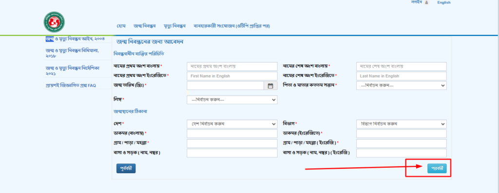Click the বাসা ও সড়ক Bangla field
This screenshot has height=193, width=499.
click(232, 153)
